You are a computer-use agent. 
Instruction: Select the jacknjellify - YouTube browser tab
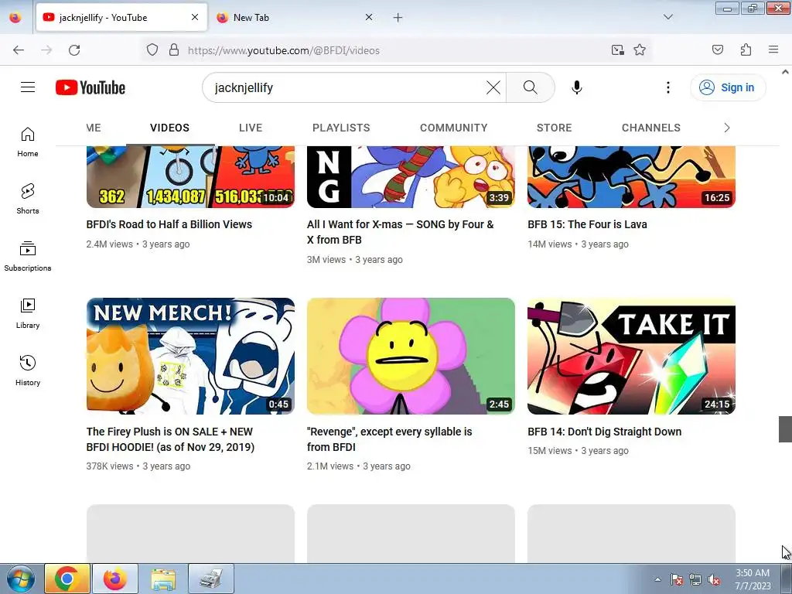(x=121, y=18)
